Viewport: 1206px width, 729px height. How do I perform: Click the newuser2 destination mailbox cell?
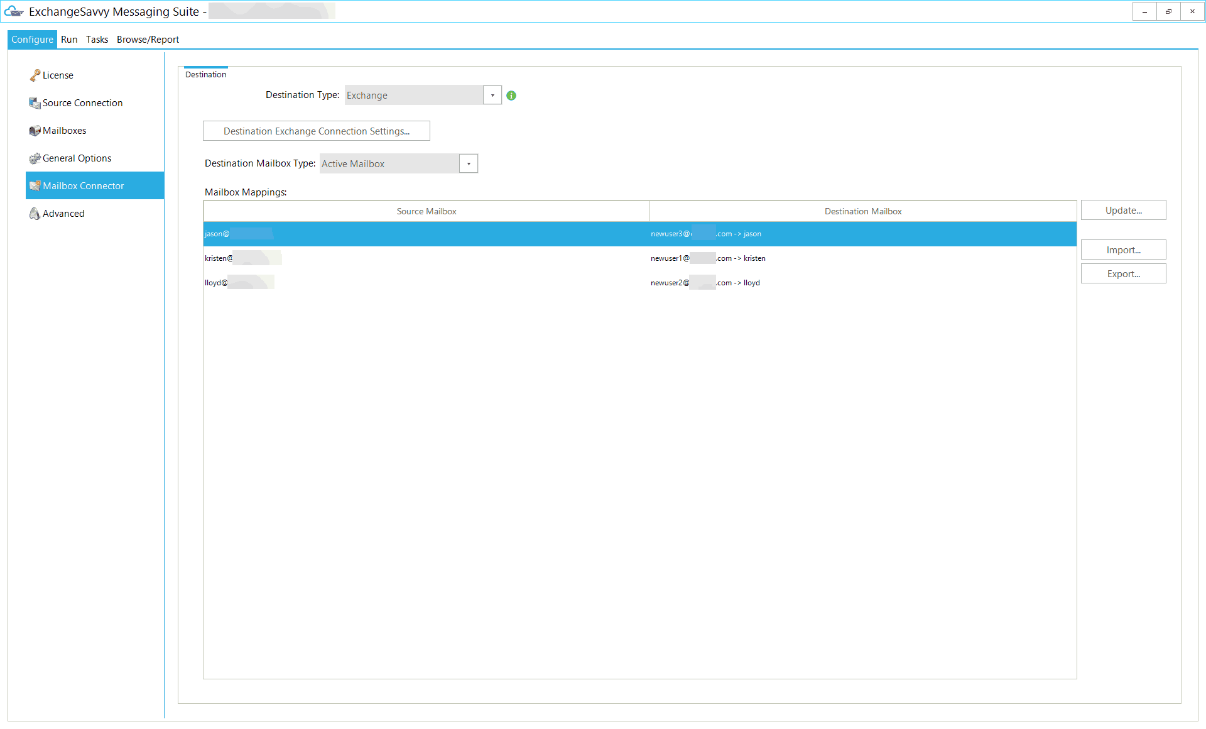[x=863, y=283]
